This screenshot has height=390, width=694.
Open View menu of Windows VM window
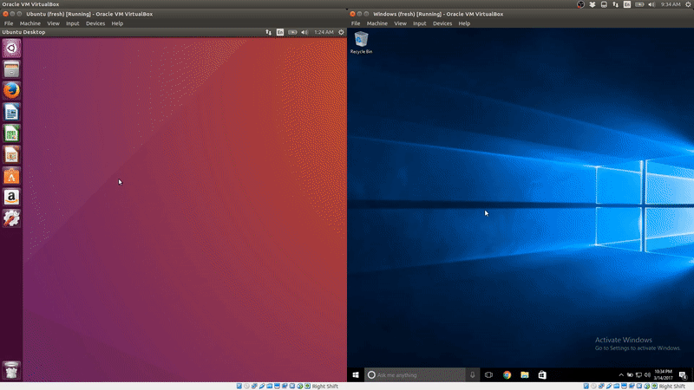tap(400, 23)
